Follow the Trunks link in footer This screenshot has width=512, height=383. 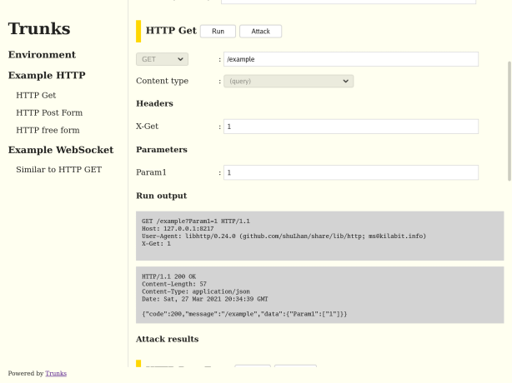(56, 374)
